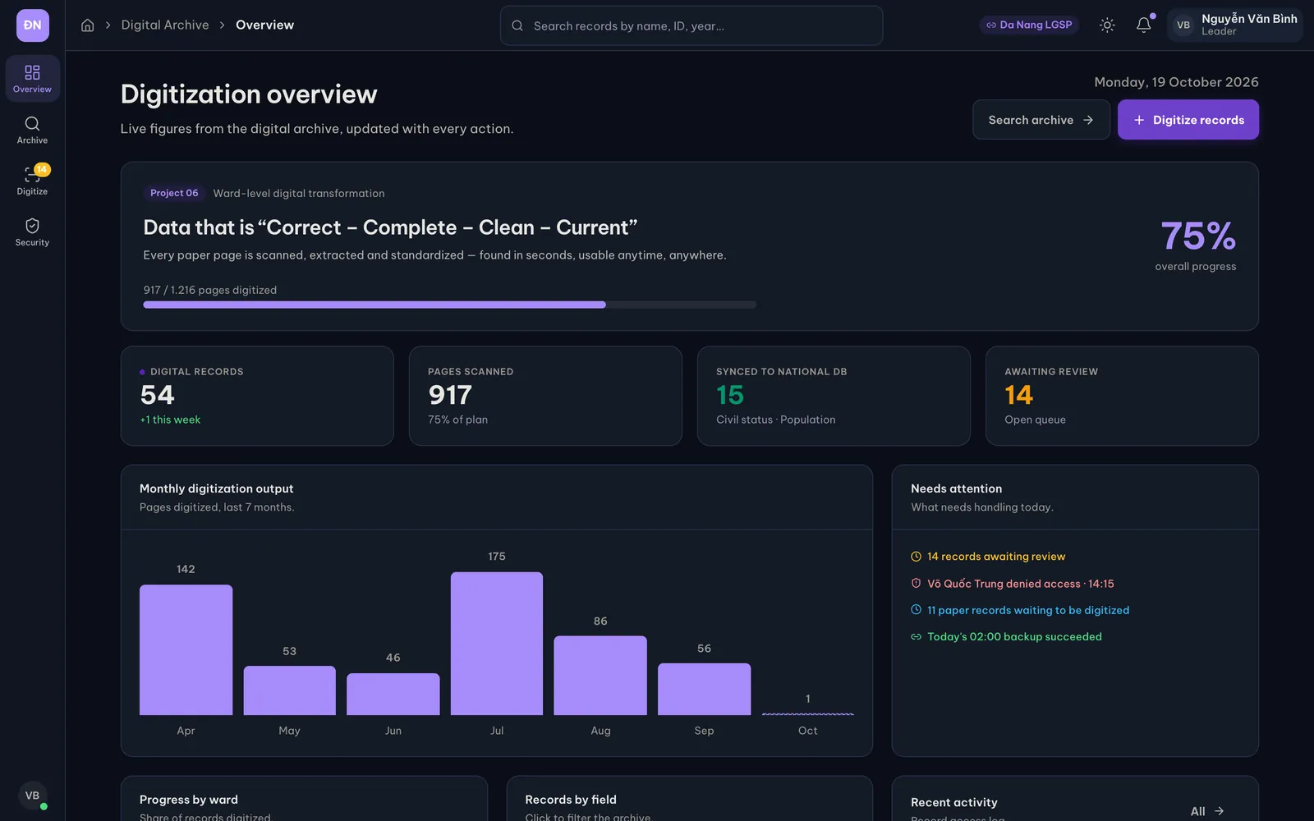Open Võ Quốc Trung denied access alert
1314x821 pixels.
[1013, 584]
